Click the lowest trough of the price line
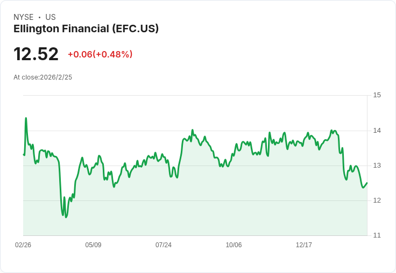The image size is (396, 273). (66, 217)
